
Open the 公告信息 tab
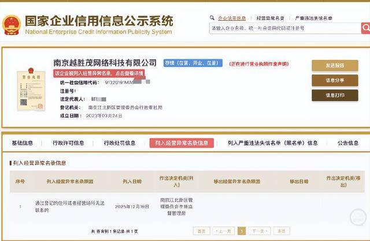(348, 143)
